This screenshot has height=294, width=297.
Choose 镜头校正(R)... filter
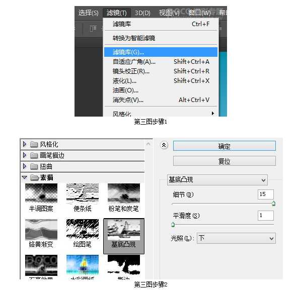pos(161,71)
